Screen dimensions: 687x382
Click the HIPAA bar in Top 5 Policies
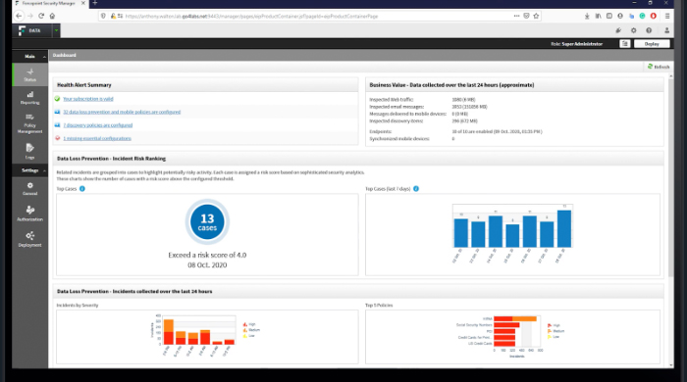(515, 318)
